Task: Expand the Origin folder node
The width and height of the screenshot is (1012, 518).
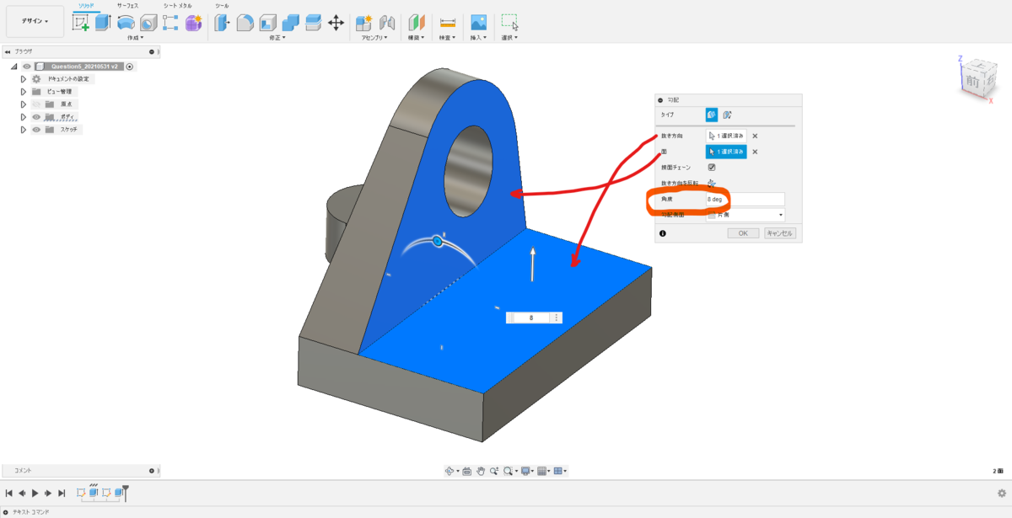Action: (x=24, y=104)
